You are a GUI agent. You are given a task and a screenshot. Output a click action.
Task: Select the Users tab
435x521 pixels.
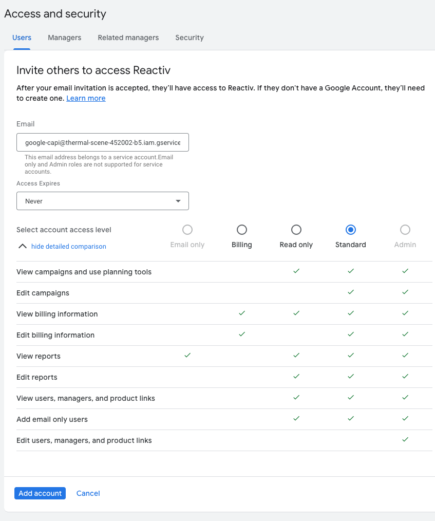click(22, 38)
